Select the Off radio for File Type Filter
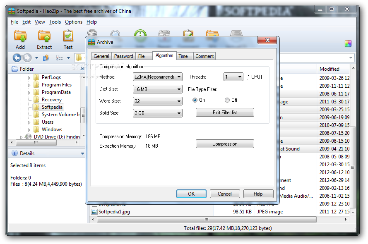This screenshot has height=244, width=368. [x=227, y=100]
